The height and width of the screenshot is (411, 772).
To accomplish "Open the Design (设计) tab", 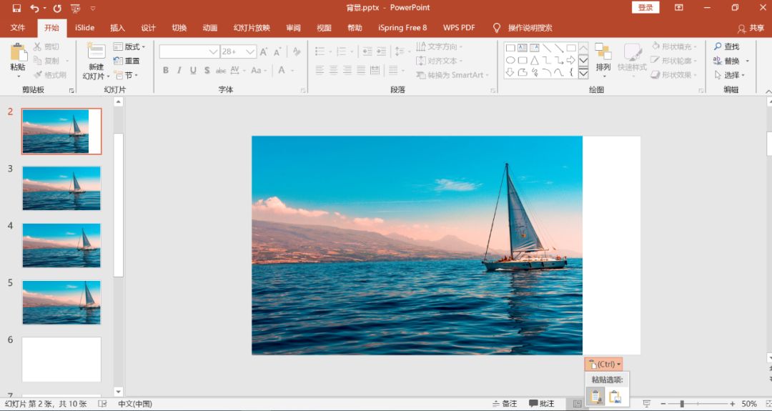I will click(148, 28).
